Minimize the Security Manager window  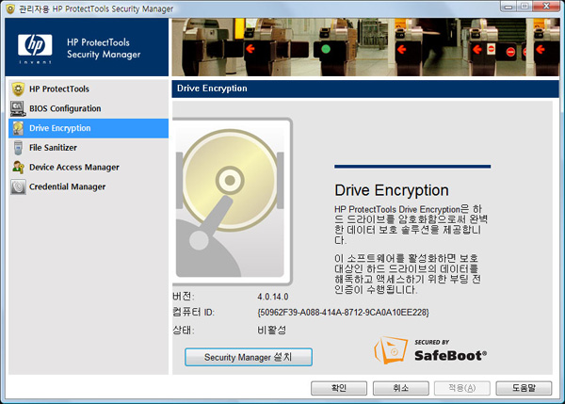(508, 7)
